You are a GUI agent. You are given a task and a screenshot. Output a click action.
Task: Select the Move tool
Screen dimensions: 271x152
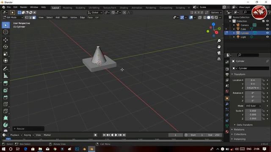pos(6,40)
